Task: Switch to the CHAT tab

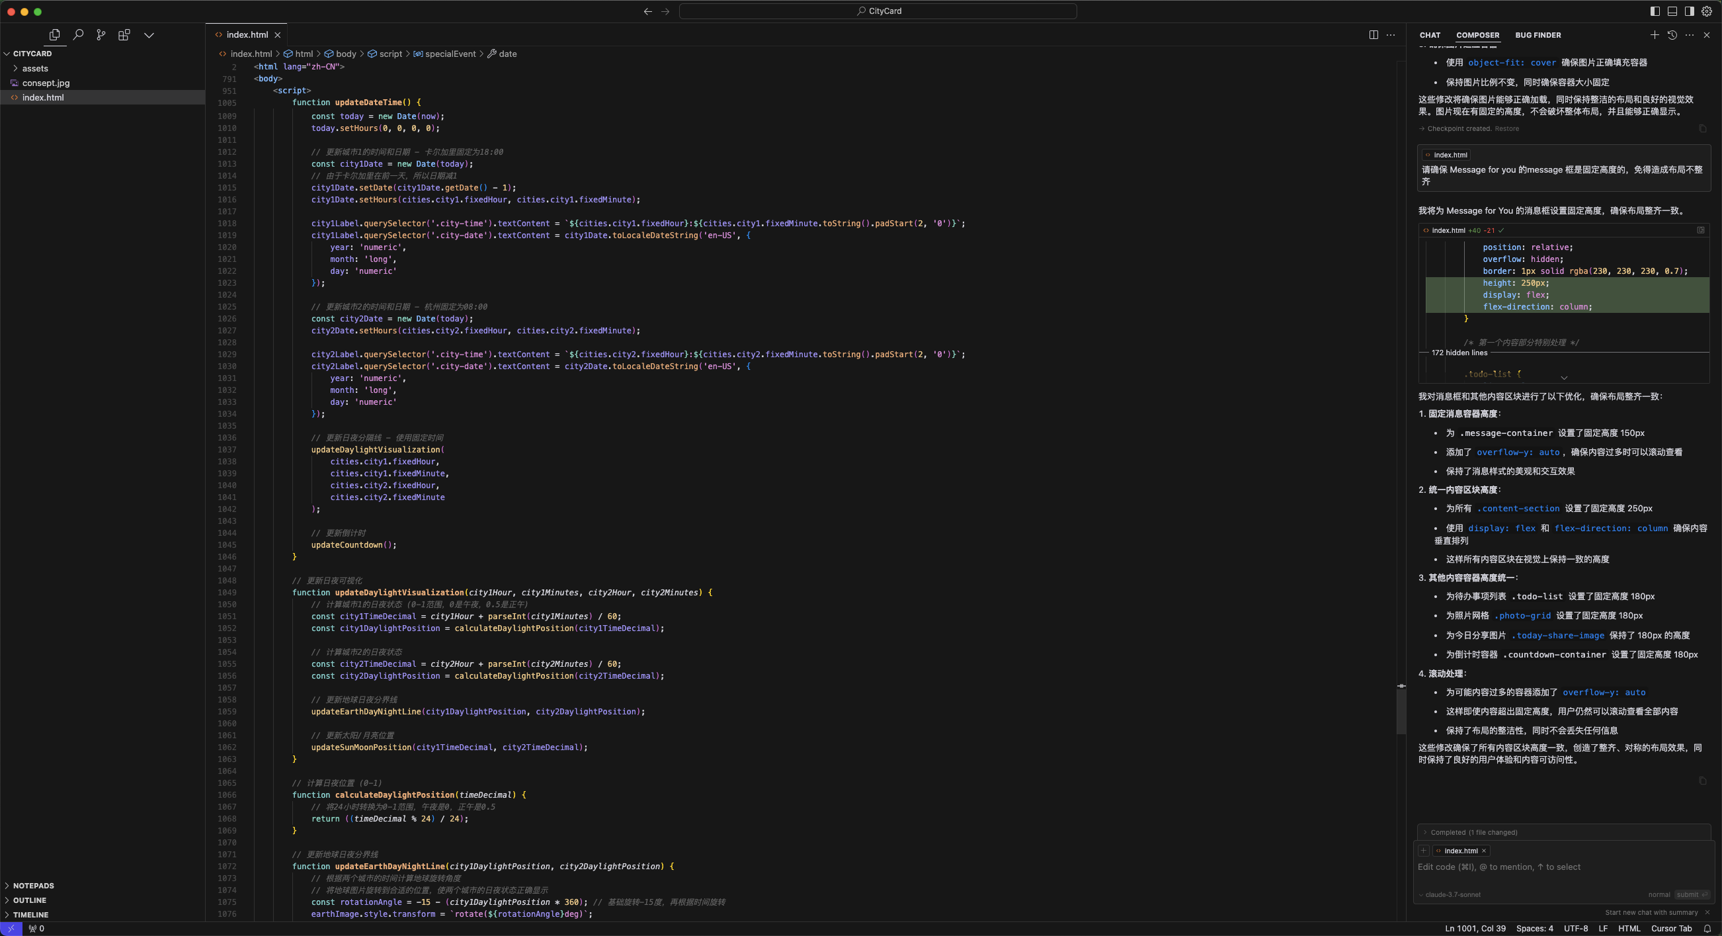Action: tap(1430, 35)
